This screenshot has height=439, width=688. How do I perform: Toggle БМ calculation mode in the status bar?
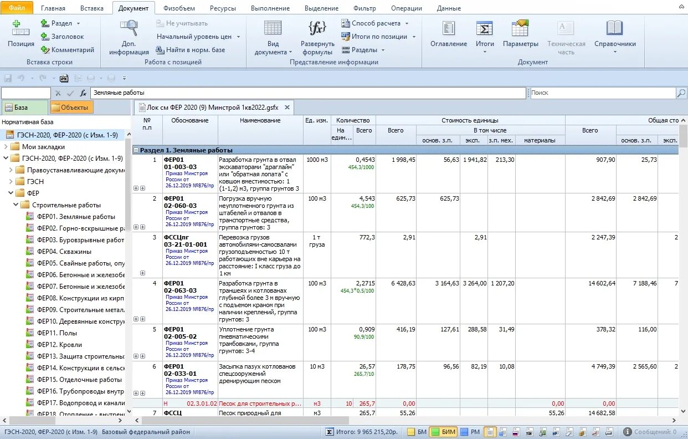tap(416, 432)
